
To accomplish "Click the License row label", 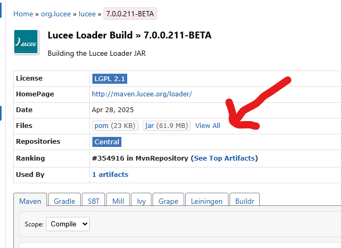I will [x=29, y=78].
